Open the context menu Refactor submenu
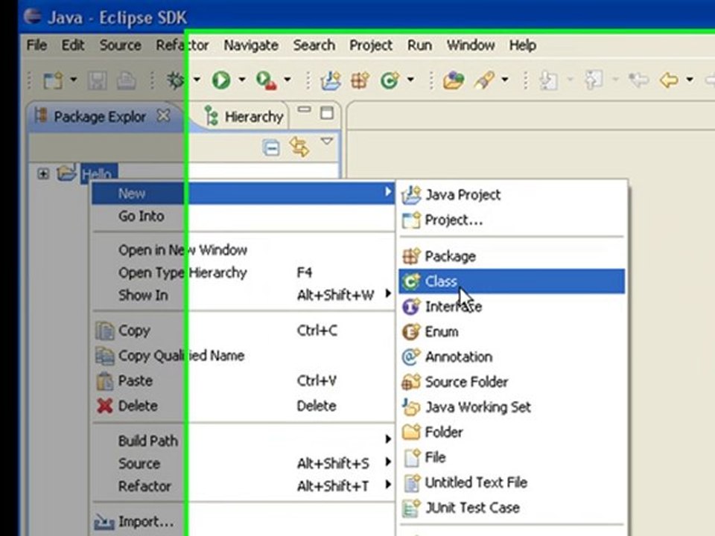The image size is (715, 536). (x=244, y=486)
